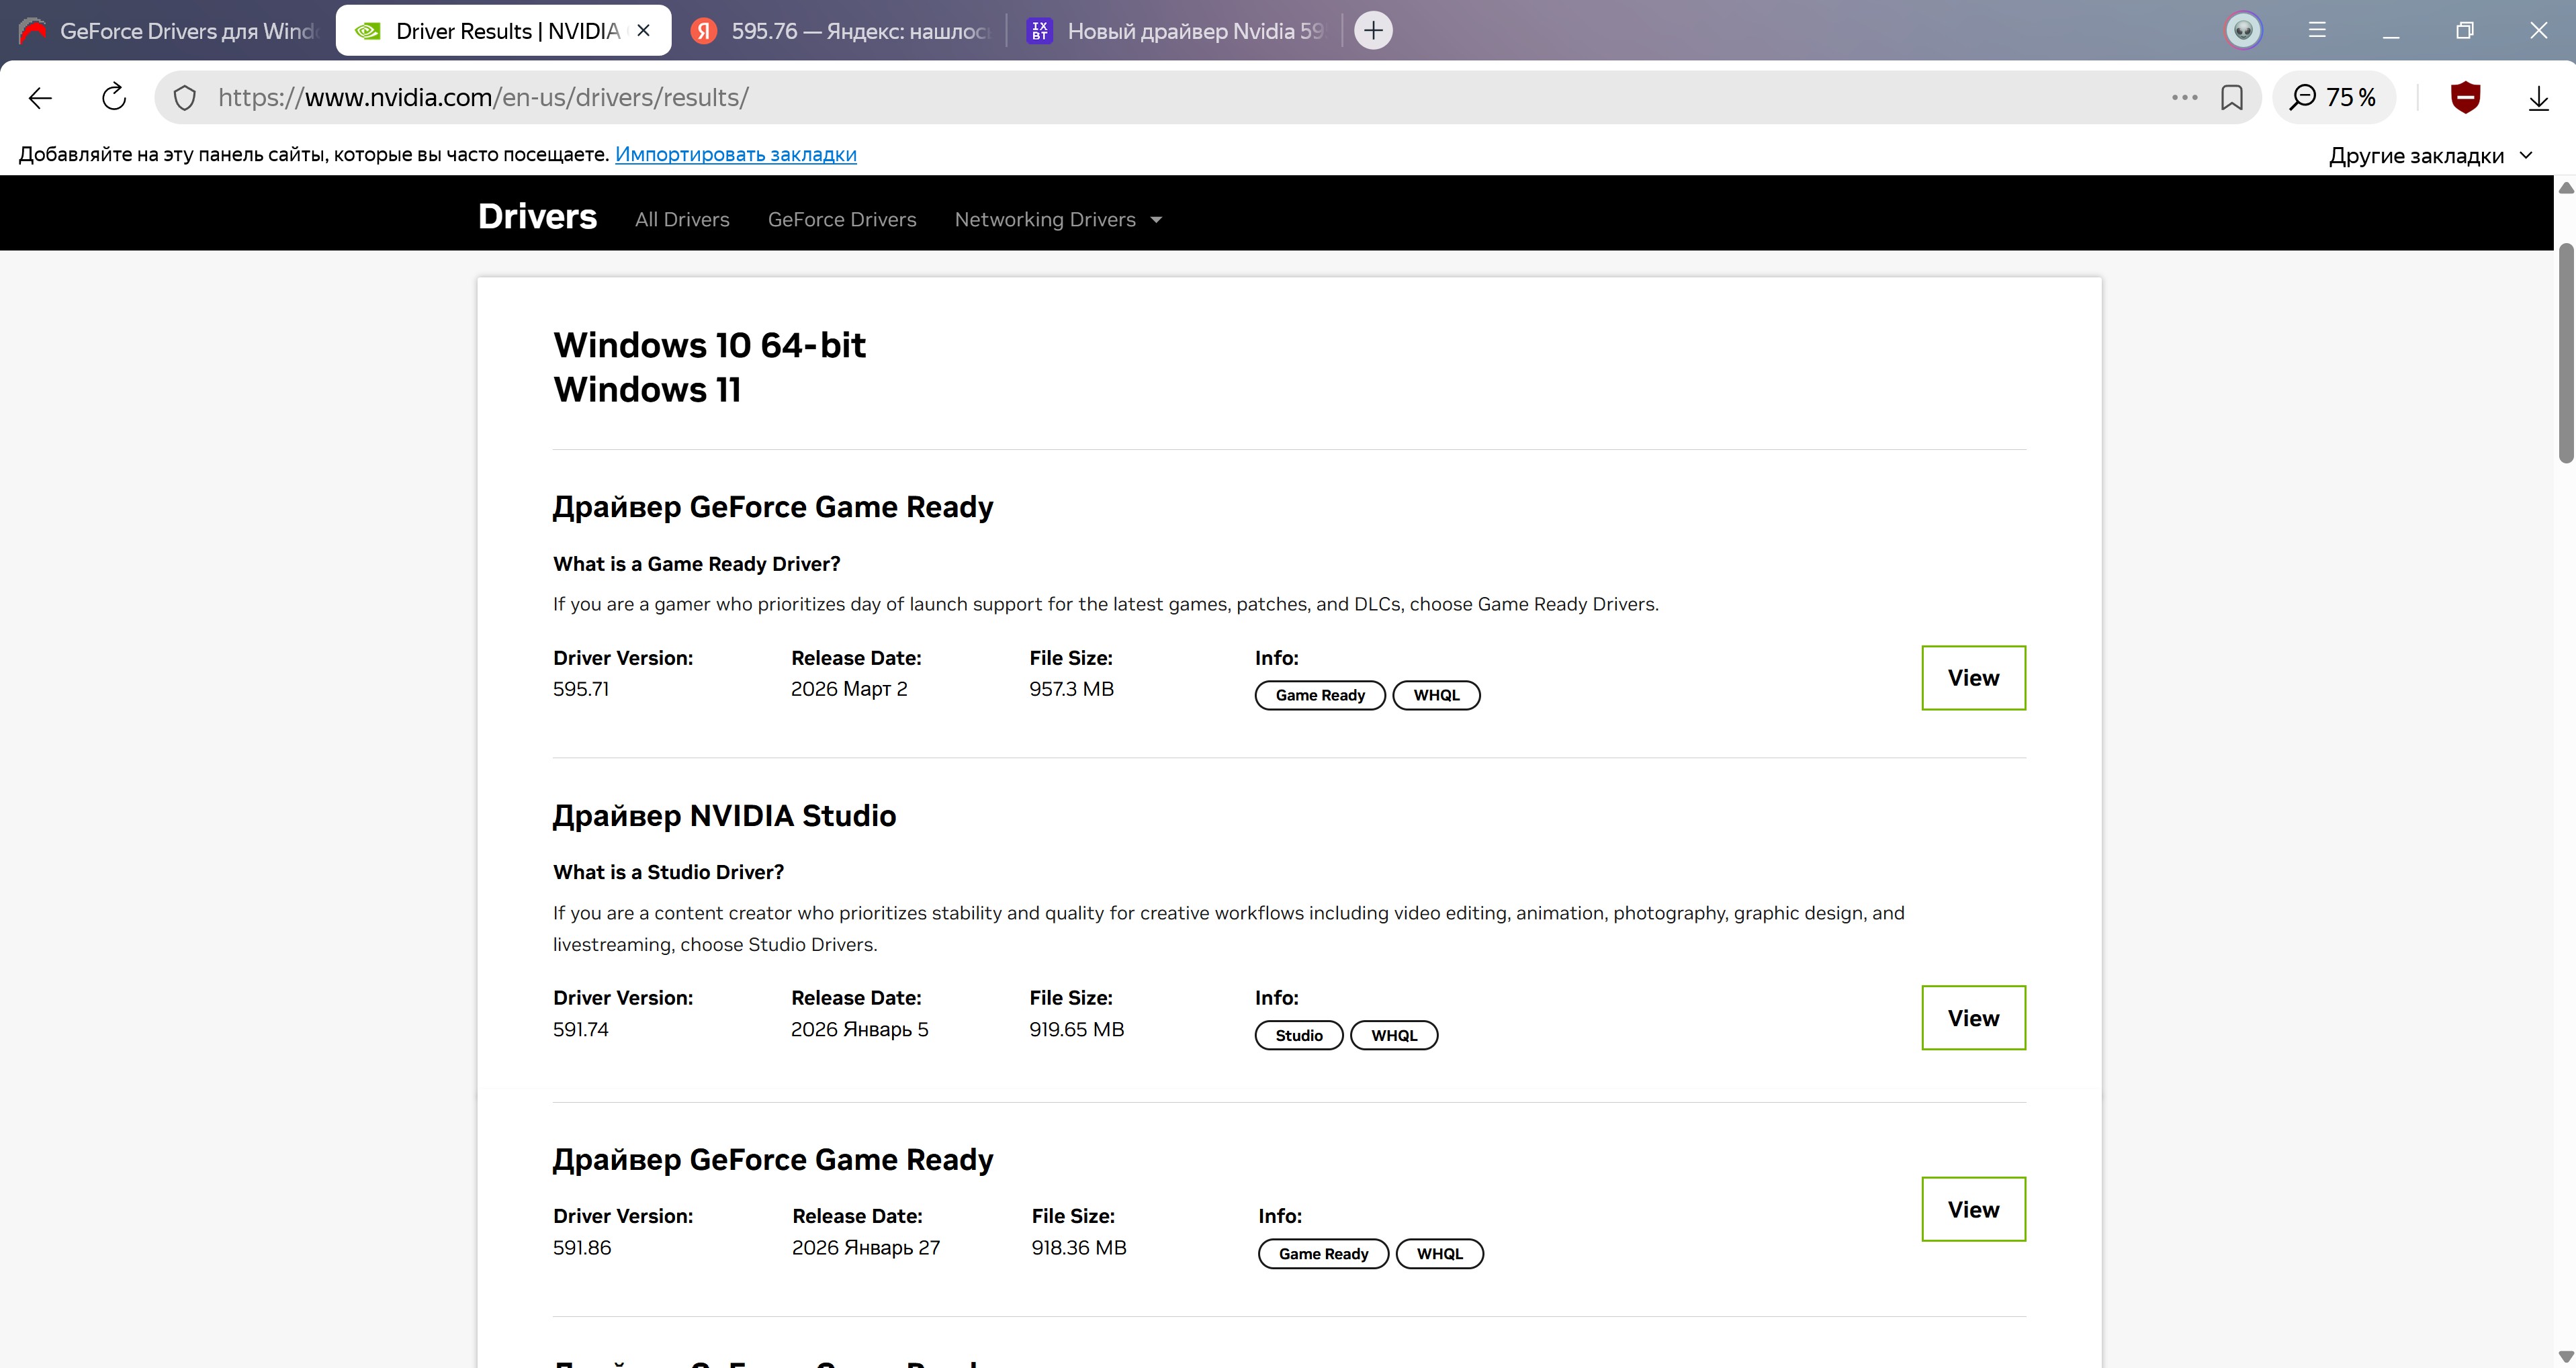Switch to the GeForce Drivers для Windows tab

[x=170, y=31]
